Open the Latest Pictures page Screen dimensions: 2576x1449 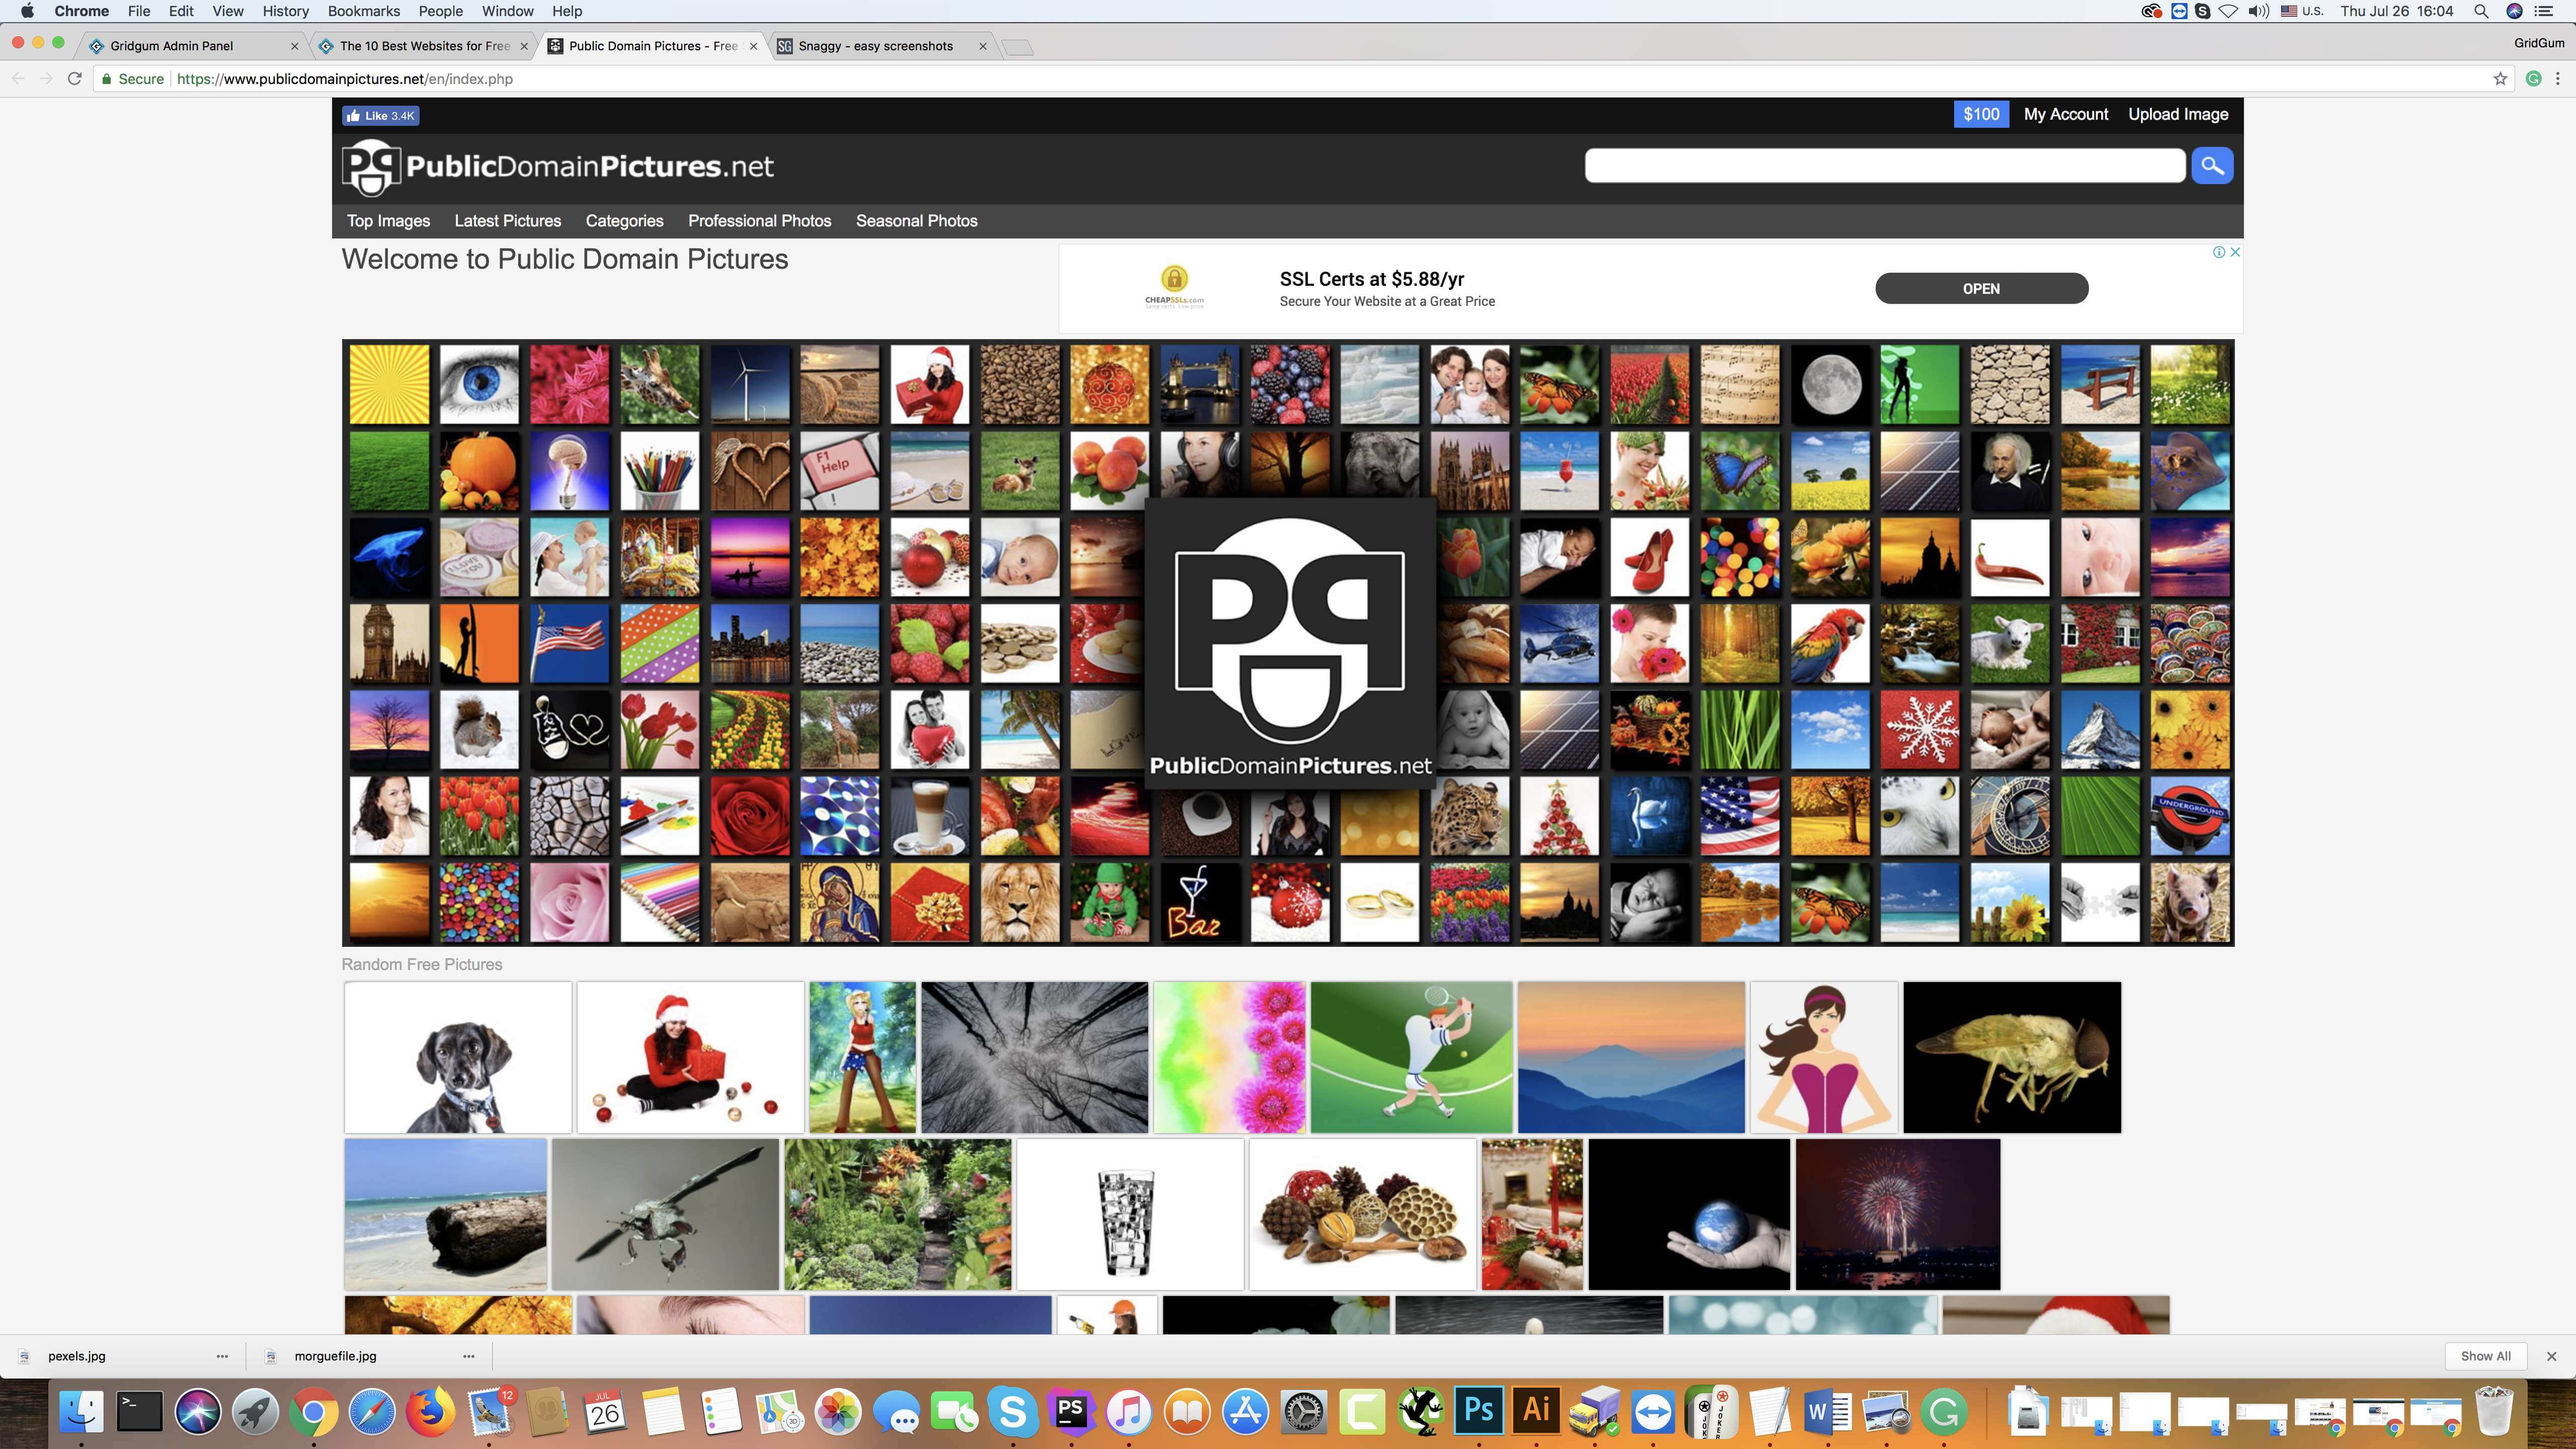tap(508, 221)
